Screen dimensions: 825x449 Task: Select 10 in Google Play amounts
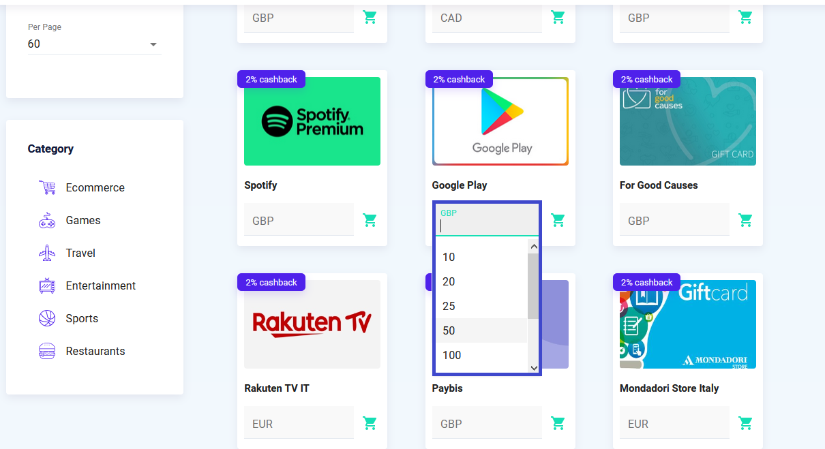(x=481, y=257)
